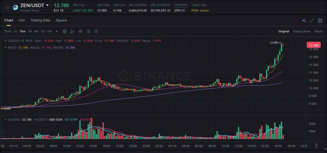The width and height of the screenshot is (327, 153).
Task: Open the ZEN/USDT pair selector dropdown
Action: point(47,5)
